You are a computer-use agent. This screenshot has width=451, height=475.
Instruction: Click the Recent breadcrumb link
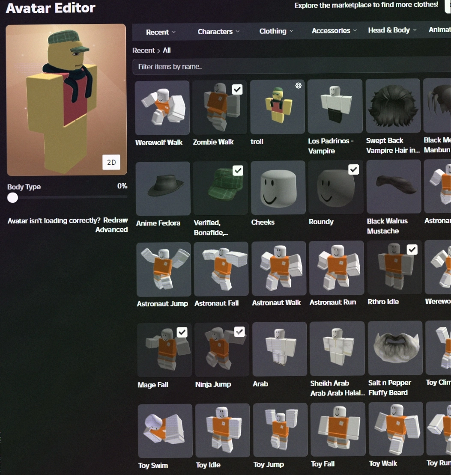[143, 50]
